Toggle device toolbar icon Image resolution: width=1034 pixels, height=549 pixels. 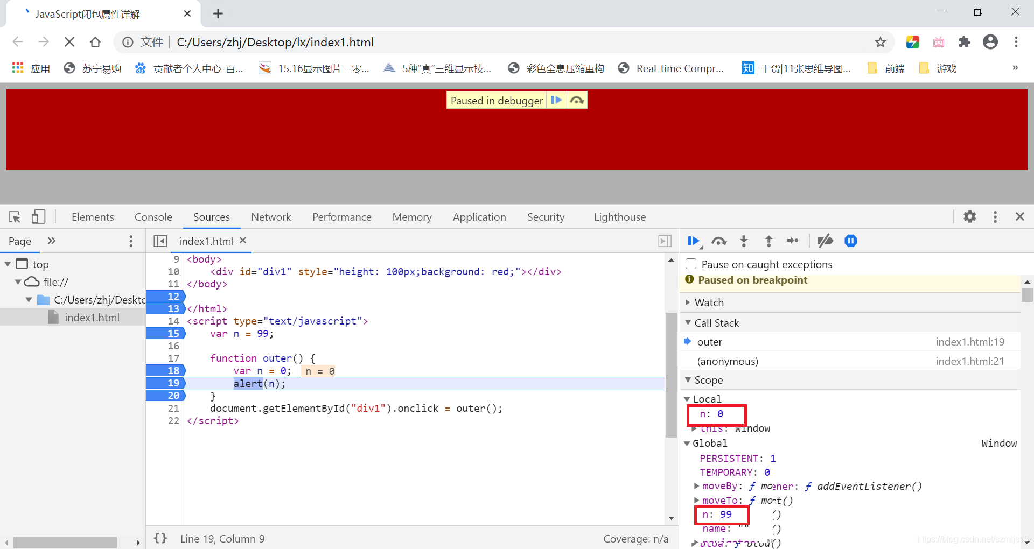point(38,217)
